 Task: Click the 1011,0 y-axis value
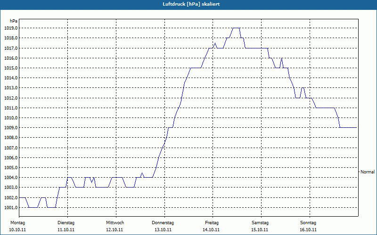tap(11, 108)
